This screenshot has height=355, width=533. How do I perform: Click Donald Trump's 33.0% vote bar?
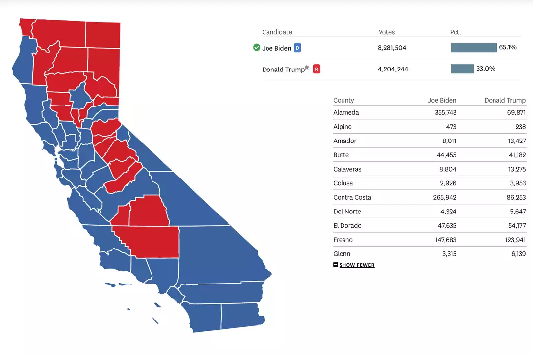point(462,69)
